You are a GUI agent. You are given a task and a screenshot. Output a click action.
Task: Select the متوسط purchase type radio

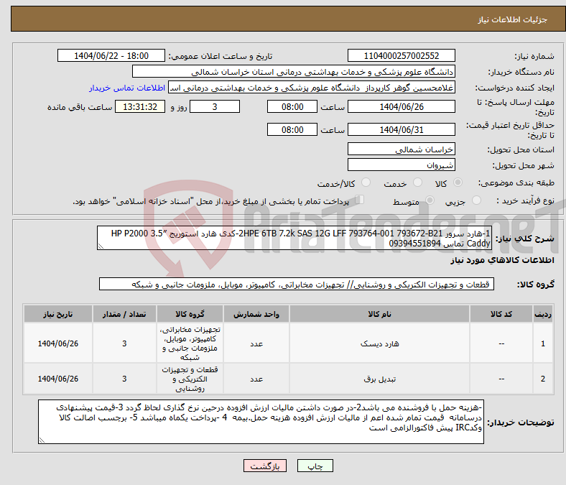pyautogui.click(x=430, y=200)
